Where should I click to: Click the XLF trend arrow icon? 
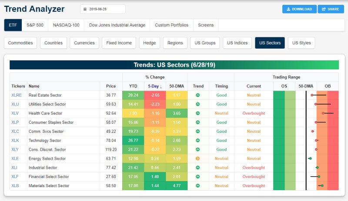pyautogui.click(x=198, y=177)
